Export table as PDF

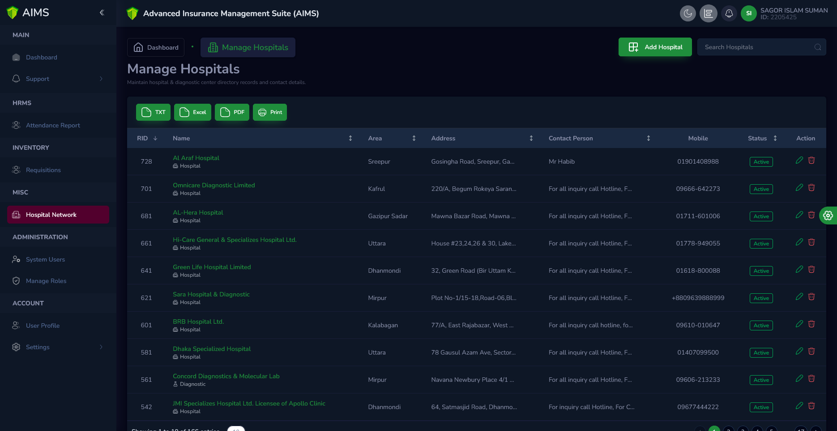click(x=232, y=112)
